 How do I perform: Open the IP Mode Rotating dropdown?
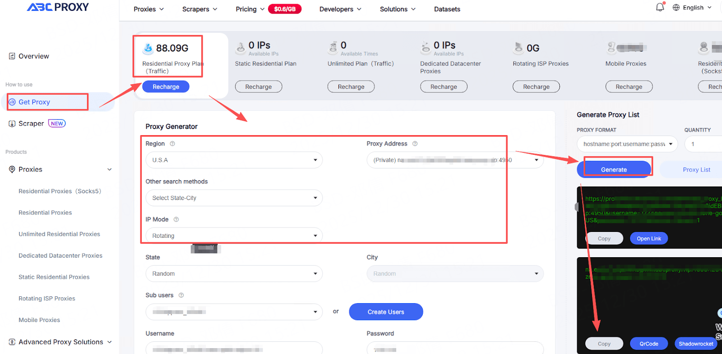coord(234,236)
